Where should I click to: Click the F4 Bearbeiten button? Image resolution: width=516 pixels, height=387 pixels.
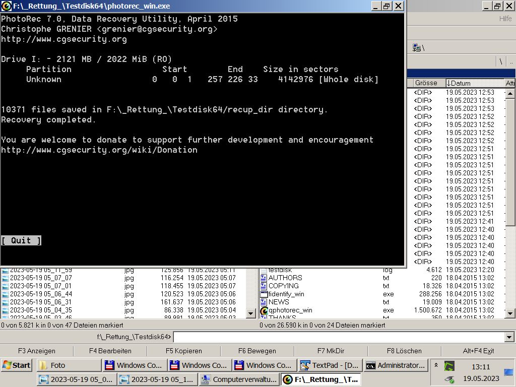click(x=110, y=351)
